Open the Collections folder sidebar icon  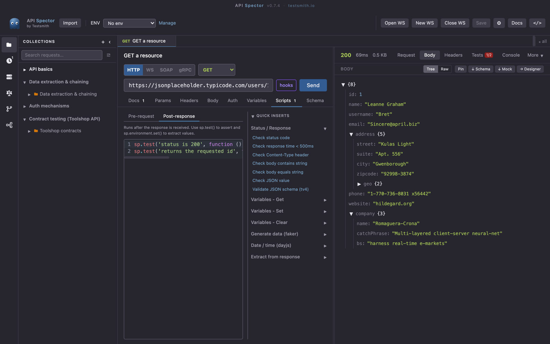pyautogui.click(x=9, y=45)
